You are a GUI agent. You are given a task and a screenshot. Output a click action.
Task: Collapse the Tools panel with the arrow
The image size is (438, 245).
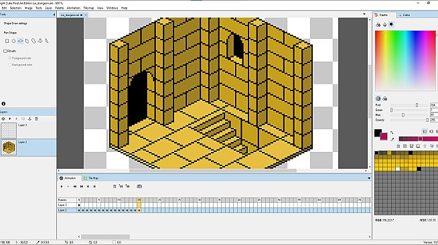click(54, 15)
